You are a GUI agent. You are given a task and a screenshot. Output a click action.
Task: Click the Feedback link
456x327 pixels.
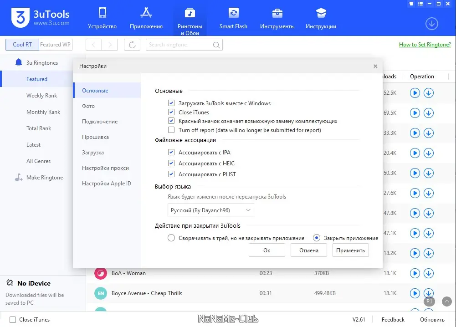[393, 320]
